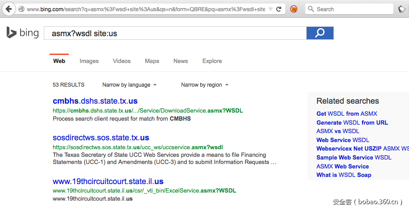The image size is (409, 210).
Task: Reload the page with the refresh icon
Action: click(x=278, y=9)
